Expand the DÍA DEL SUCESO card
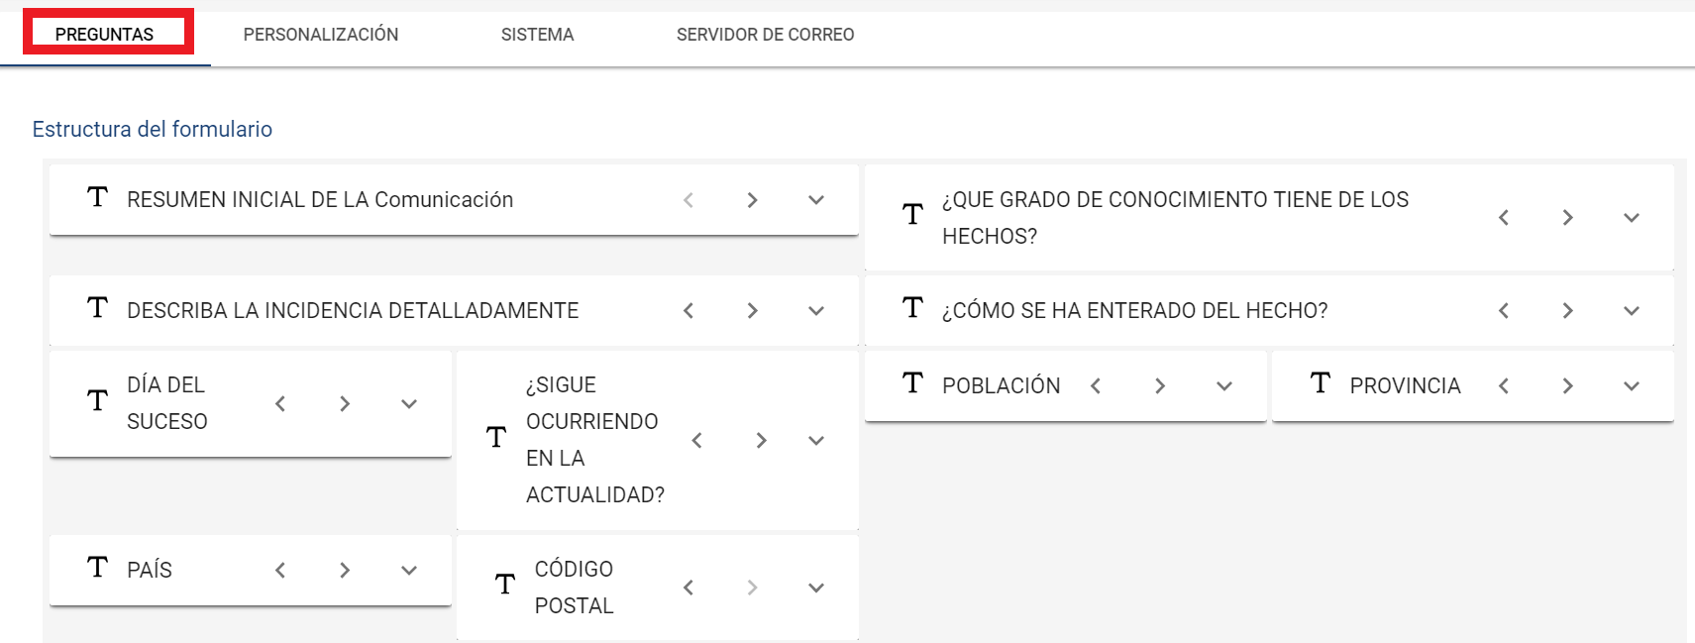Image resolution: width=1695 pixels, height=643 pixels. point(409,403)
